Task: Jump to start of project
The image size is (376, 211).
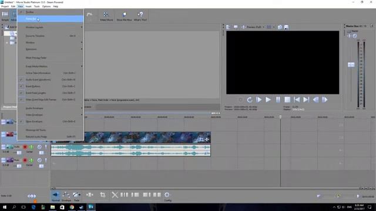Action: point(297,100)
